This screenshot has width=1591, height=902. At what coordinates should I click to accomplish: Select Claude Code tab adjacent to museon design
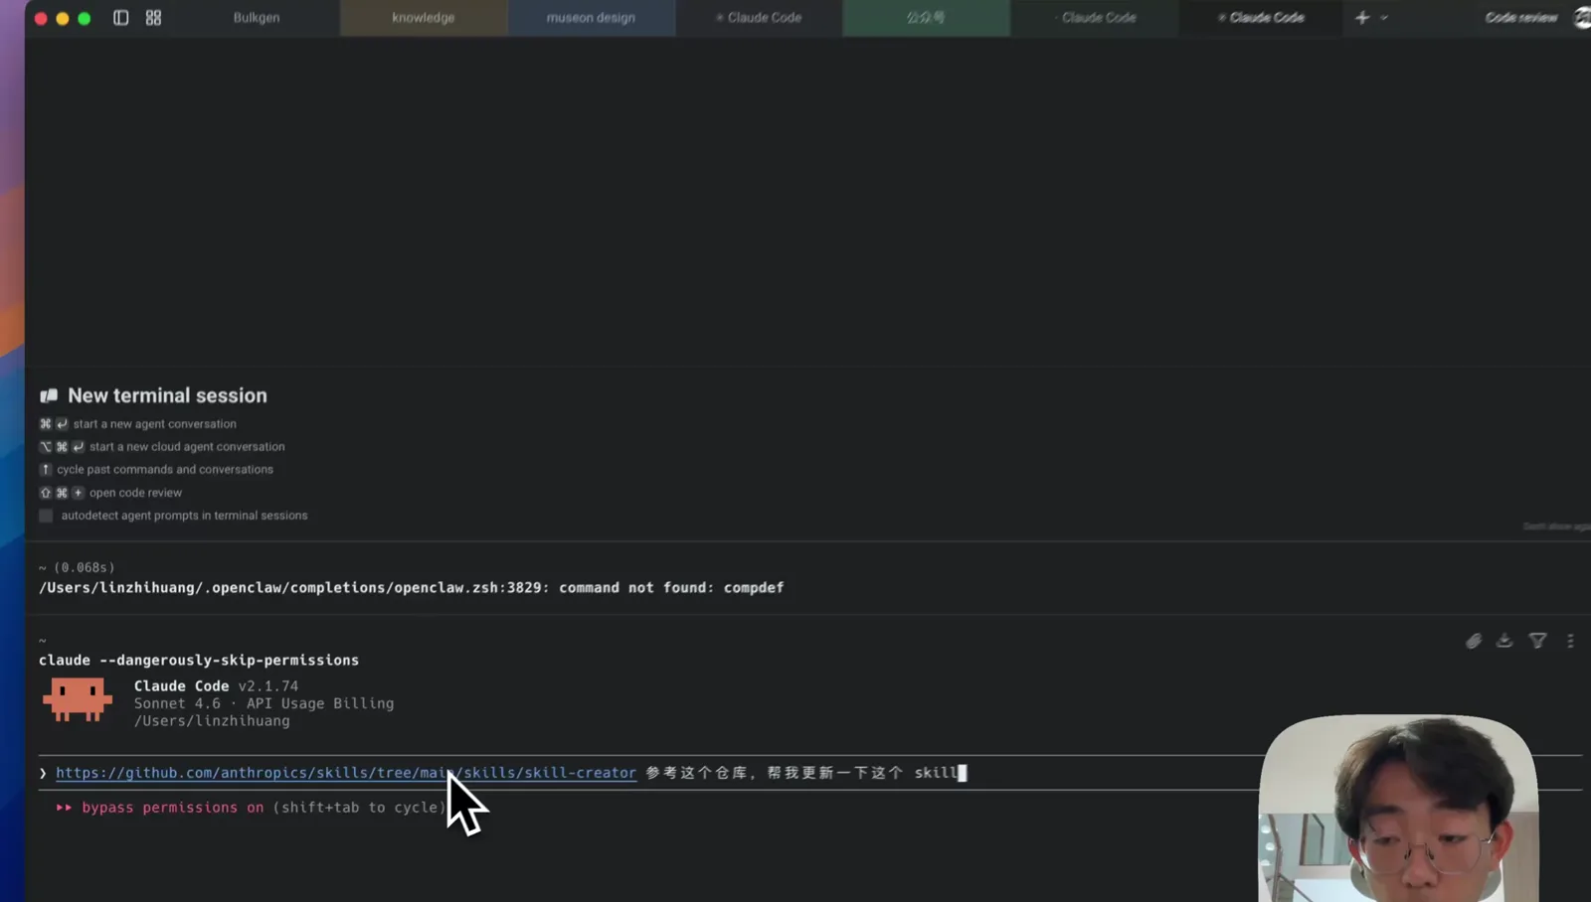tap(759, 18)
